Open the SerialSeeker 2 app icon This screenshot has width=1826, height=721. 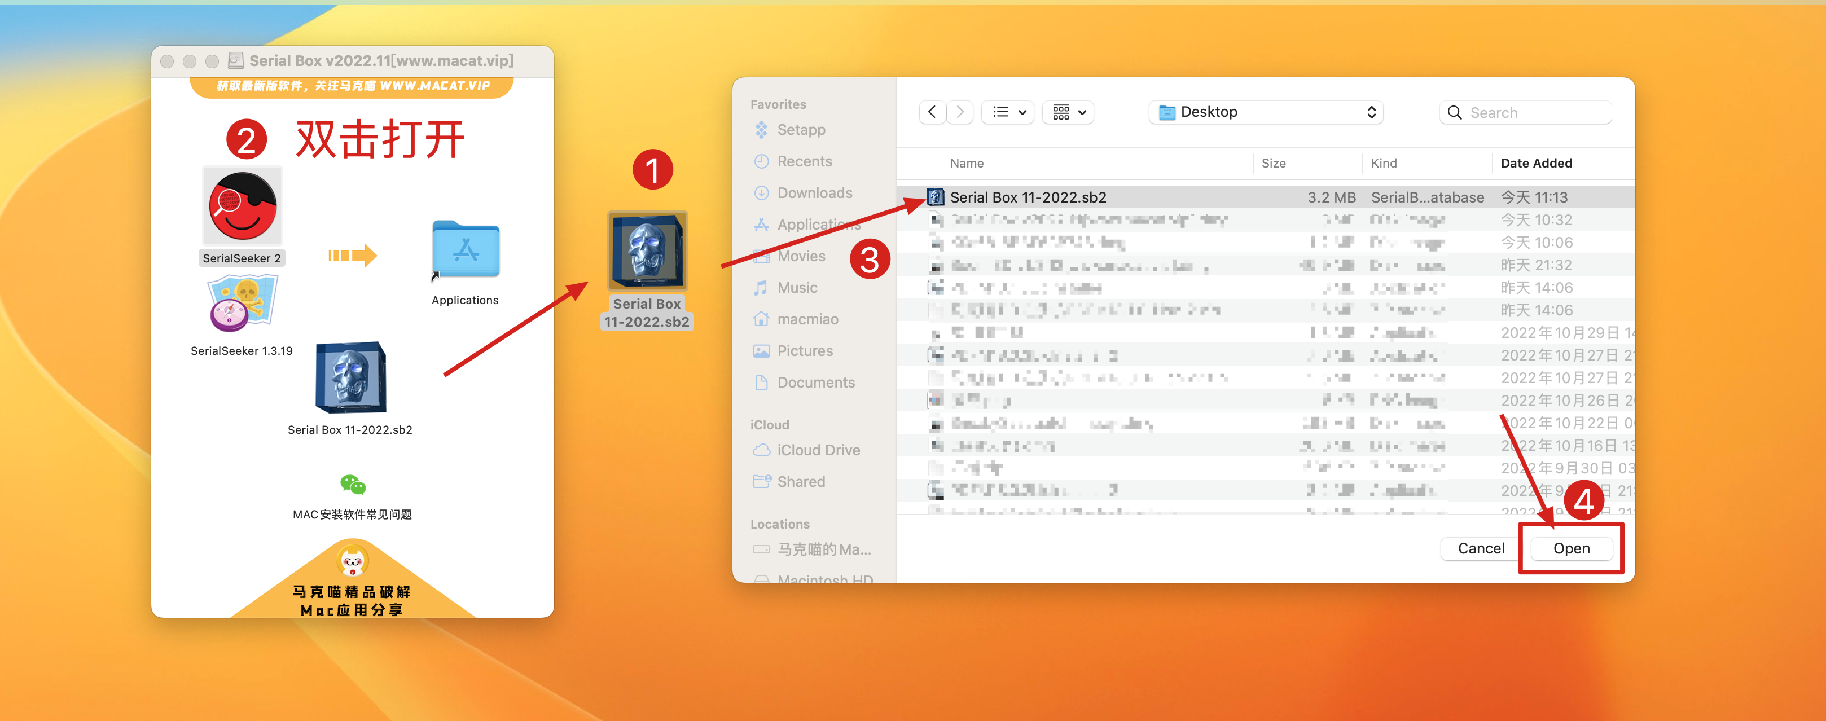point(243,206)
